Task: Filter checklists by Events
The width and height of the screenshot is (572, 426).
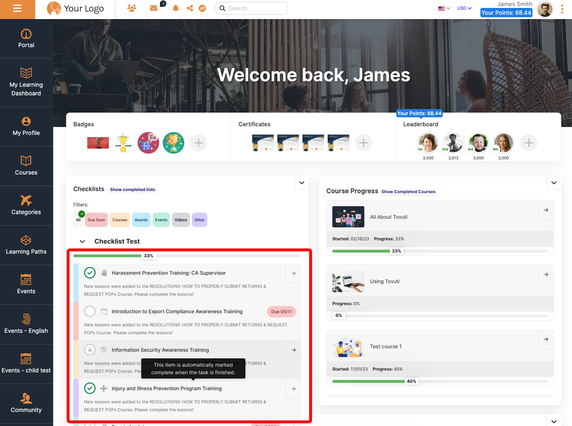Action: click(161, 220)
